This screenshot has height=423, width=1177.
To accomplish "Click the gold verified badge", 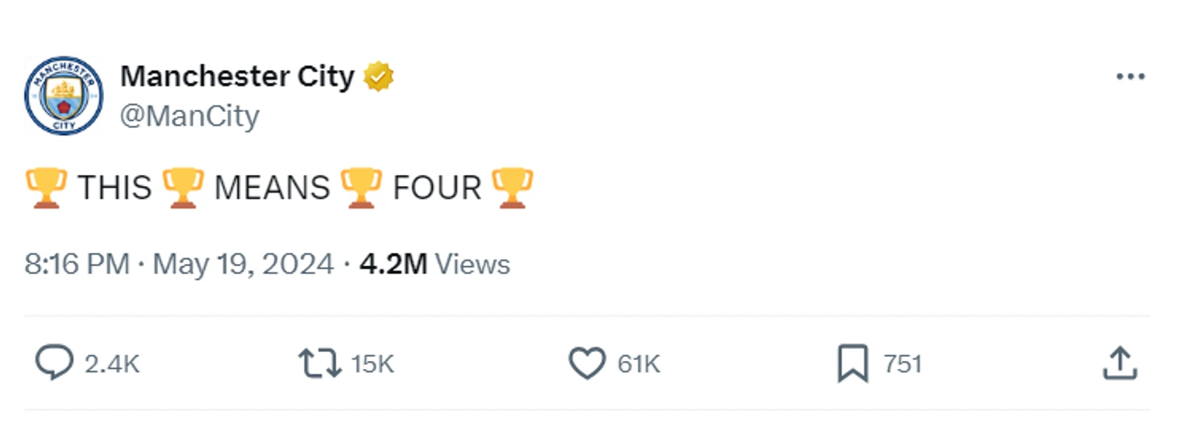I will click(378, 77).
